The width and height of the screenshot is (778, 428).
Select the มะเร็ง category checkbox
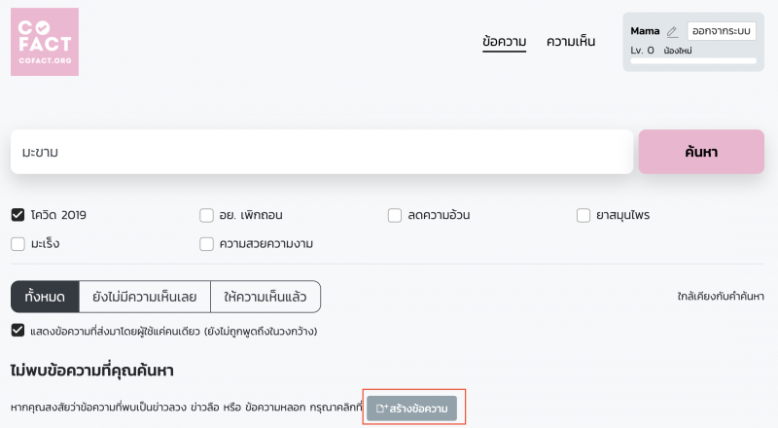click(18, 244)
